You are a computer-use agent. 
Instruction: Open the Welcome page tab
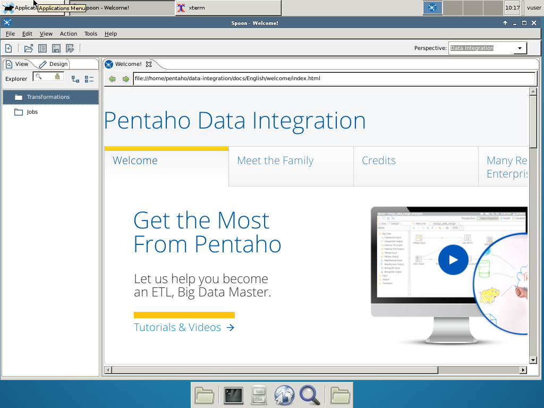point(166,166)
